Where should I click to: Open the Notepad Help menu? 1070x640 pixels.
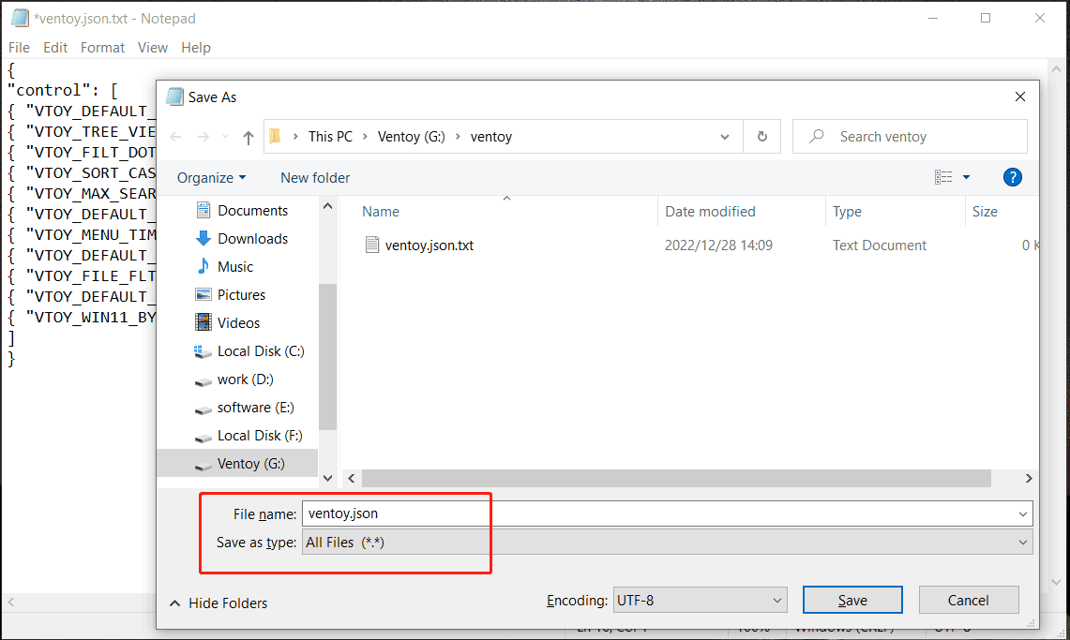(x=196, y=48)
